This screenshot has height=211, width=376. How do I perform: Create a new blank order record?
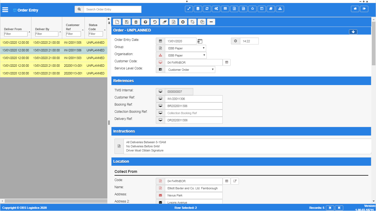tap(117, 22)
